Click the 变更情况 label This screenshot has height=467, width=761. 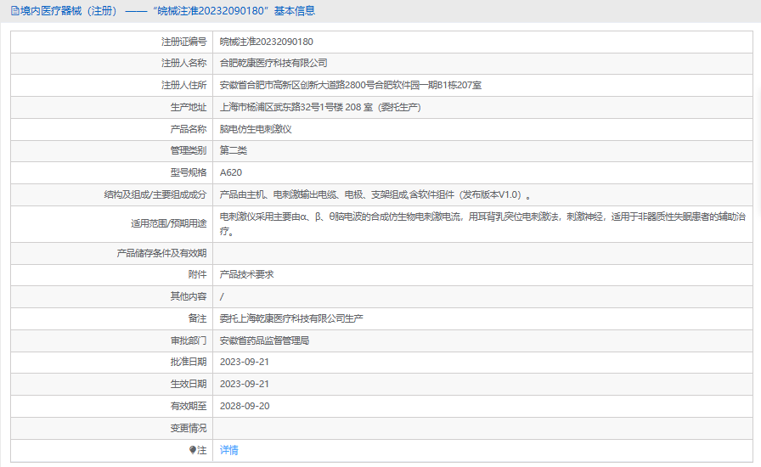[x=189, y=428]
